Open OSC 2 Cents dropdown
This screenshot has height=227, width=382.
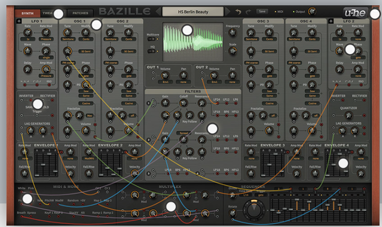click(129, 39)
